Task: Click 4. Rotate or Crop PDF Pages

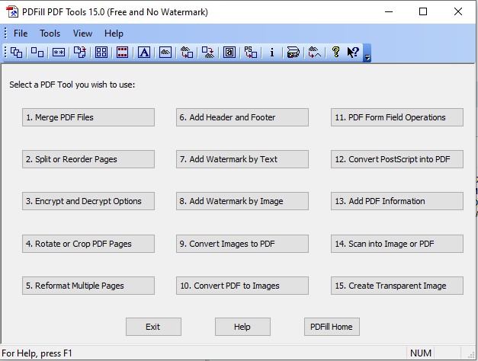Action: click(88, 244)
